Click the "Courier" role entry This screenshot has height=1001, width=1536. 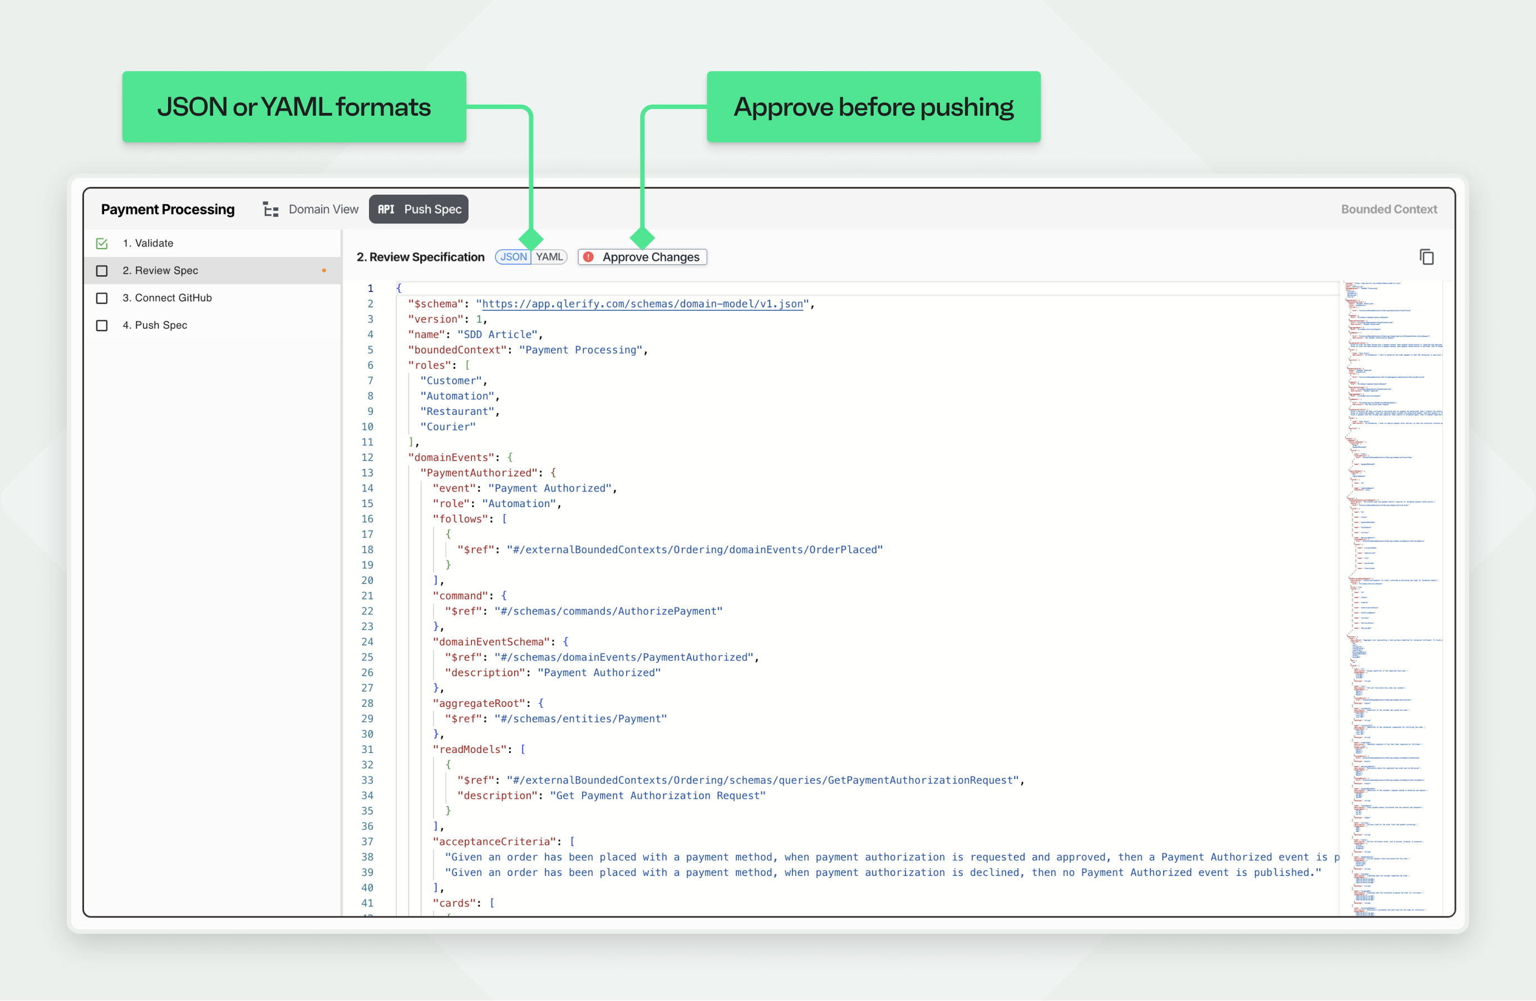(x=448, y=427)
